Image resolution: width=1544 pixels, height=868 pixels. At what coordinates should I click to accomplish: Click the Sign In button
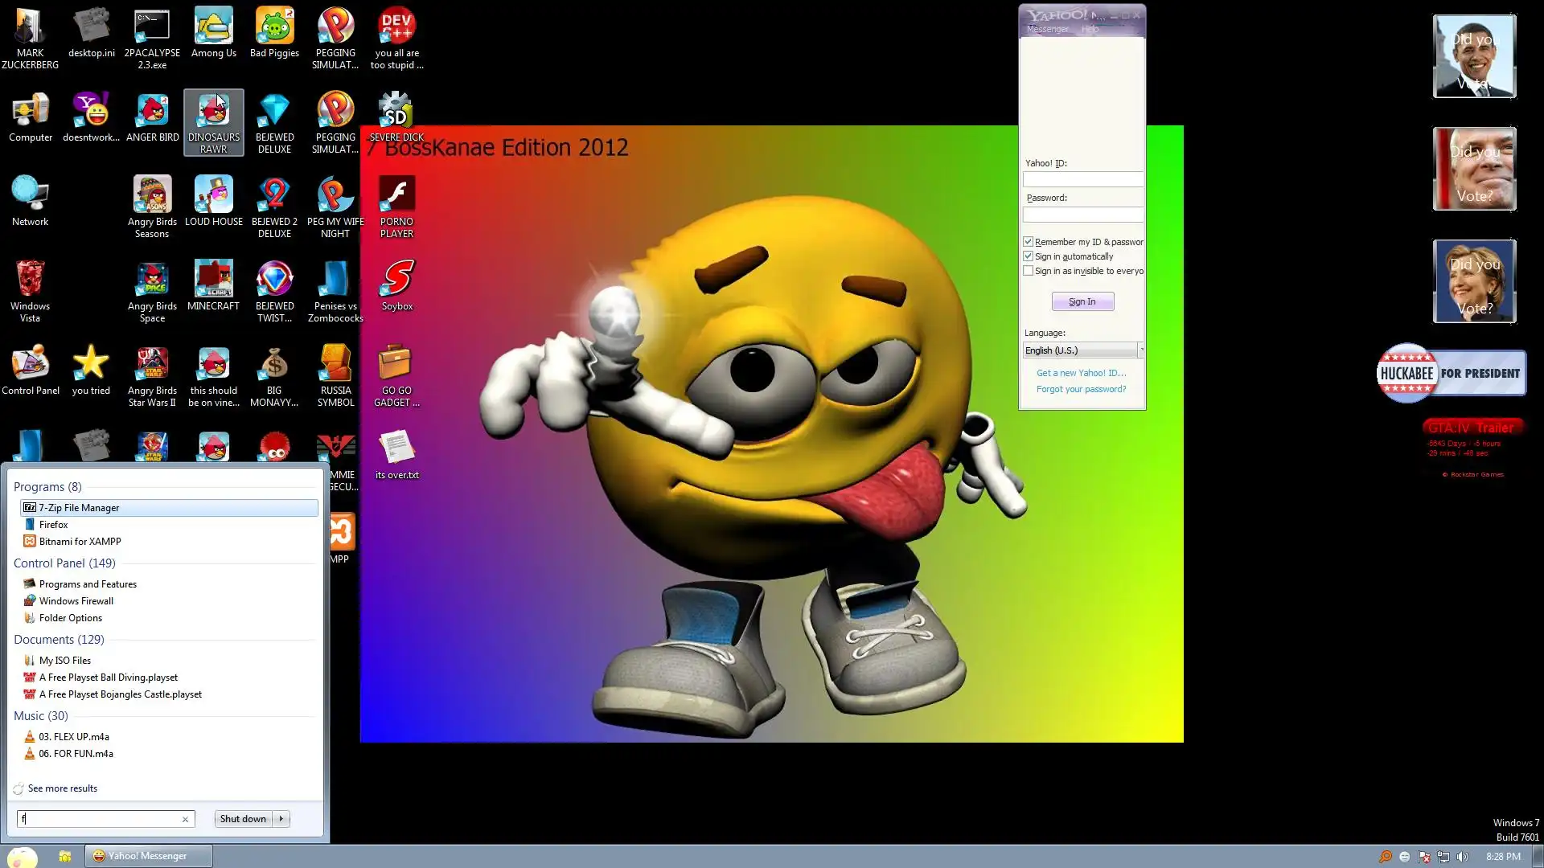point(1082,301)
